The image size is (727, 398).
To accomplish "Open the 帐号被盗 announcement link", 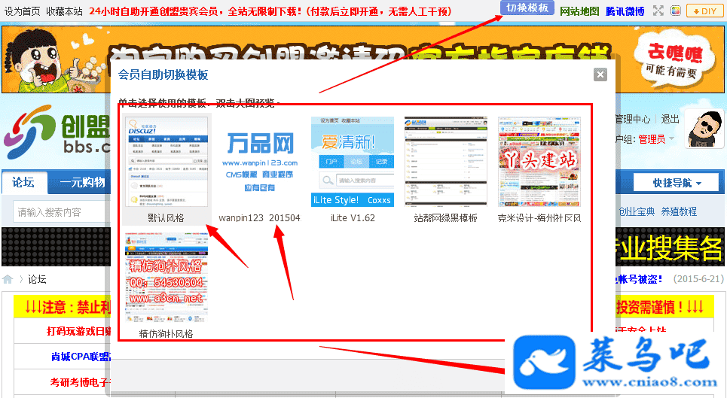I will click(640, 279).
